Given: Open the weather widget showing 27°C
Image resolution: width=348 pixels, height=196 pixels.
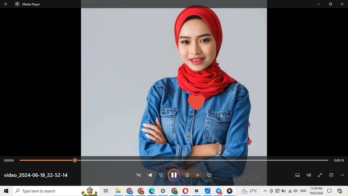Looking at the screenshot, I should tap(249, 191).
